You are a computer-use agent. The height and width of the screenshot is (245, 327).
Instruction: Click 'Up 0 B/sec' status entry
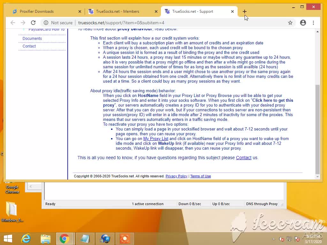coord(221,204)
